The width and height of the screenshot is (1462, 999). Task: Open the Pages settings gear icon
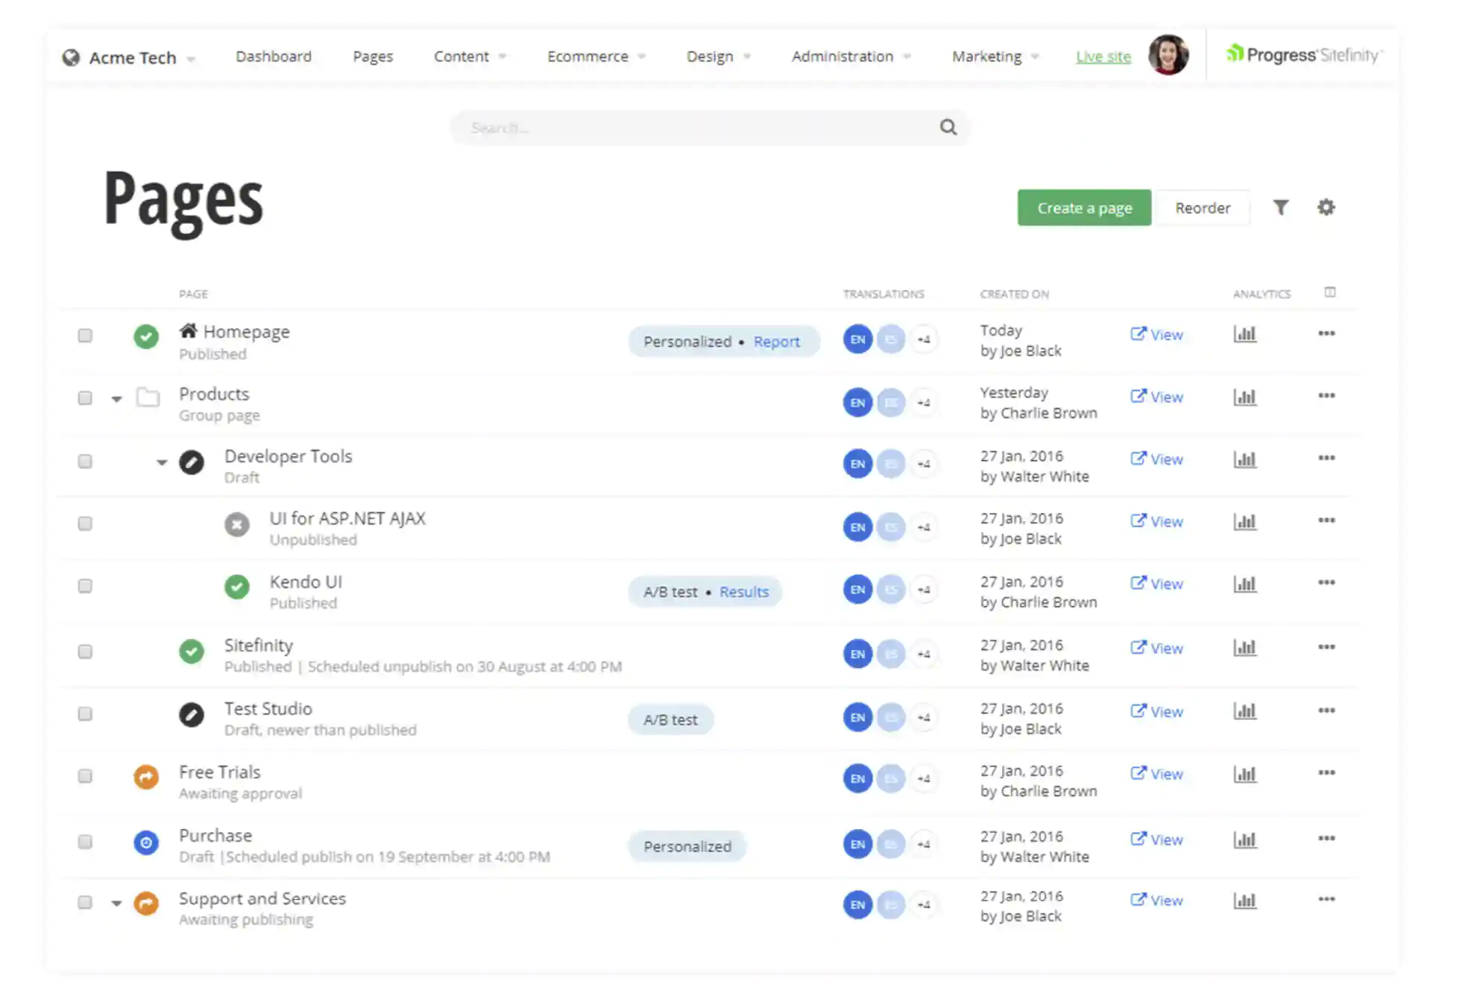1326,207
